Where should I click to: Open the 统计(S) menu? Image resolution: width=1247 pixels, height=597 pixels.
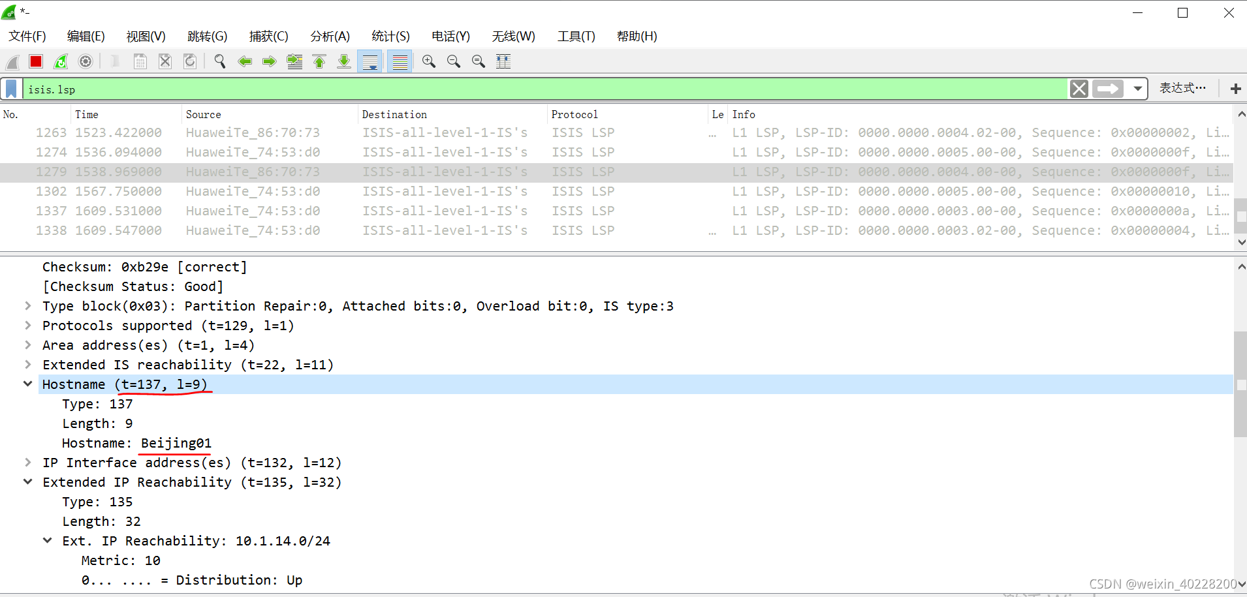[390, 36]
